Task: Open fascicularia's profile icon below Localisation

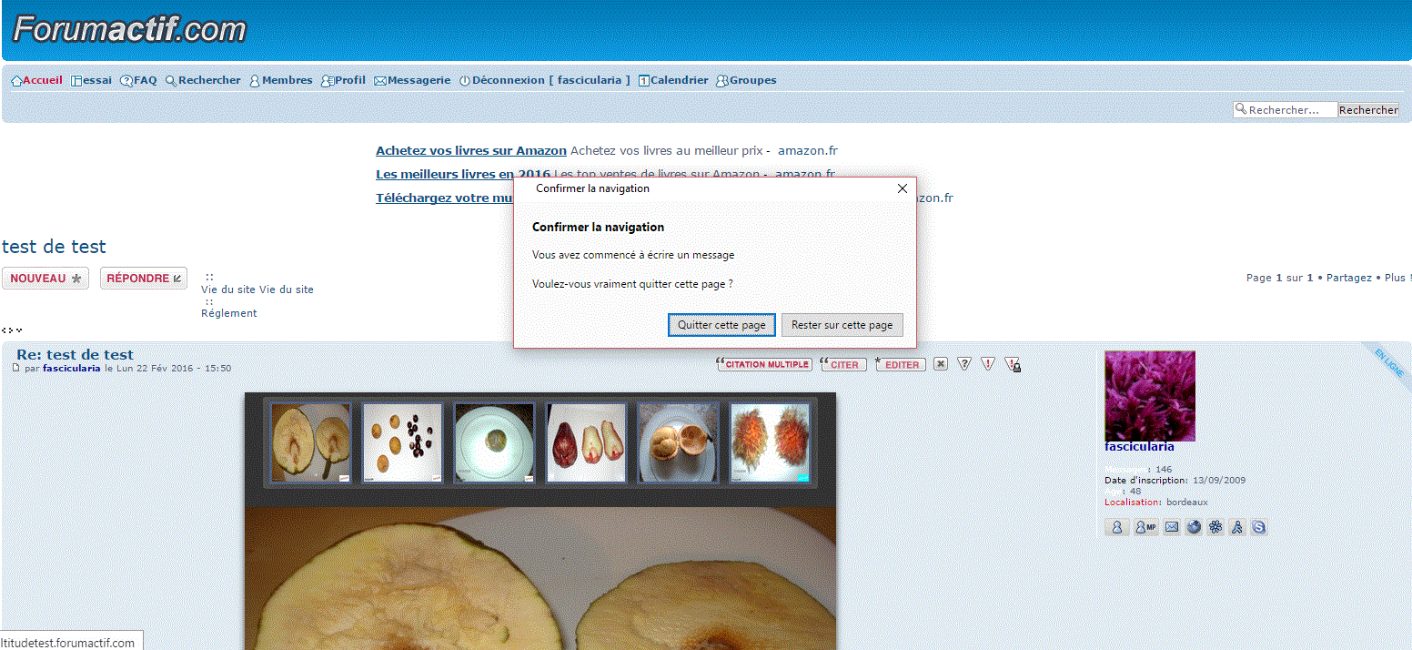Action: 1116,527
